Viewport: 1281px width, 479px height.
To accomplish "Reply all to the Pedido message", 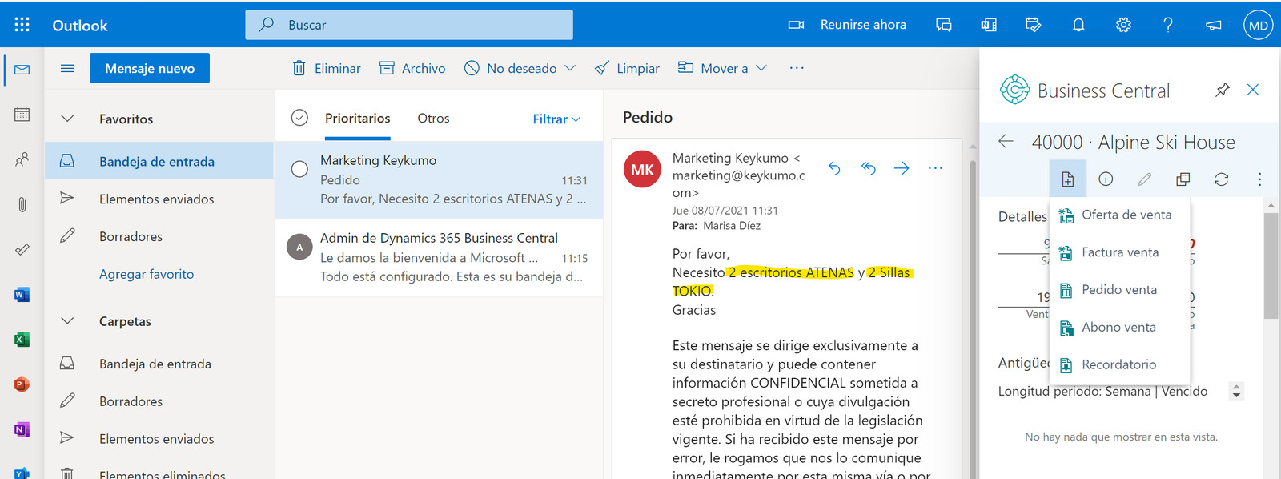I will coord(868,168).
